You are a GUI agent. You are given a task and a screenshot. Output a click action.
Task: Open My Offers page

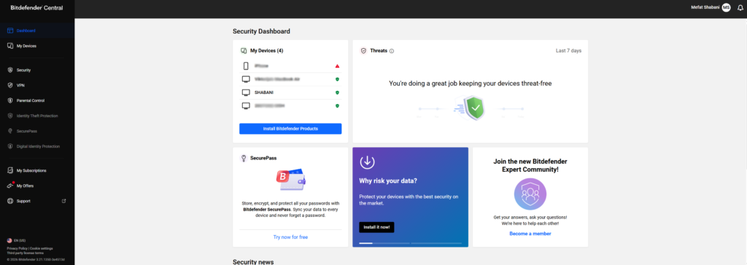point(36,186)
